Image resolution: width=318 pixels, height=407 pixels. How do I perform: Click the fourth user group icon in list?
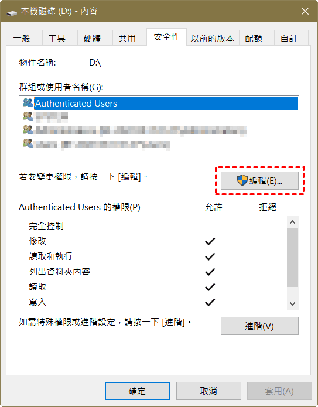[28, 143]
